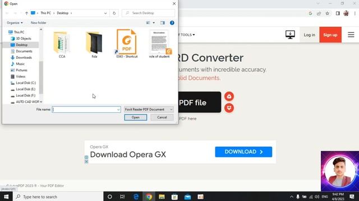Select This PC in navigation tree

pyautogui.click(x=19, y=32)
